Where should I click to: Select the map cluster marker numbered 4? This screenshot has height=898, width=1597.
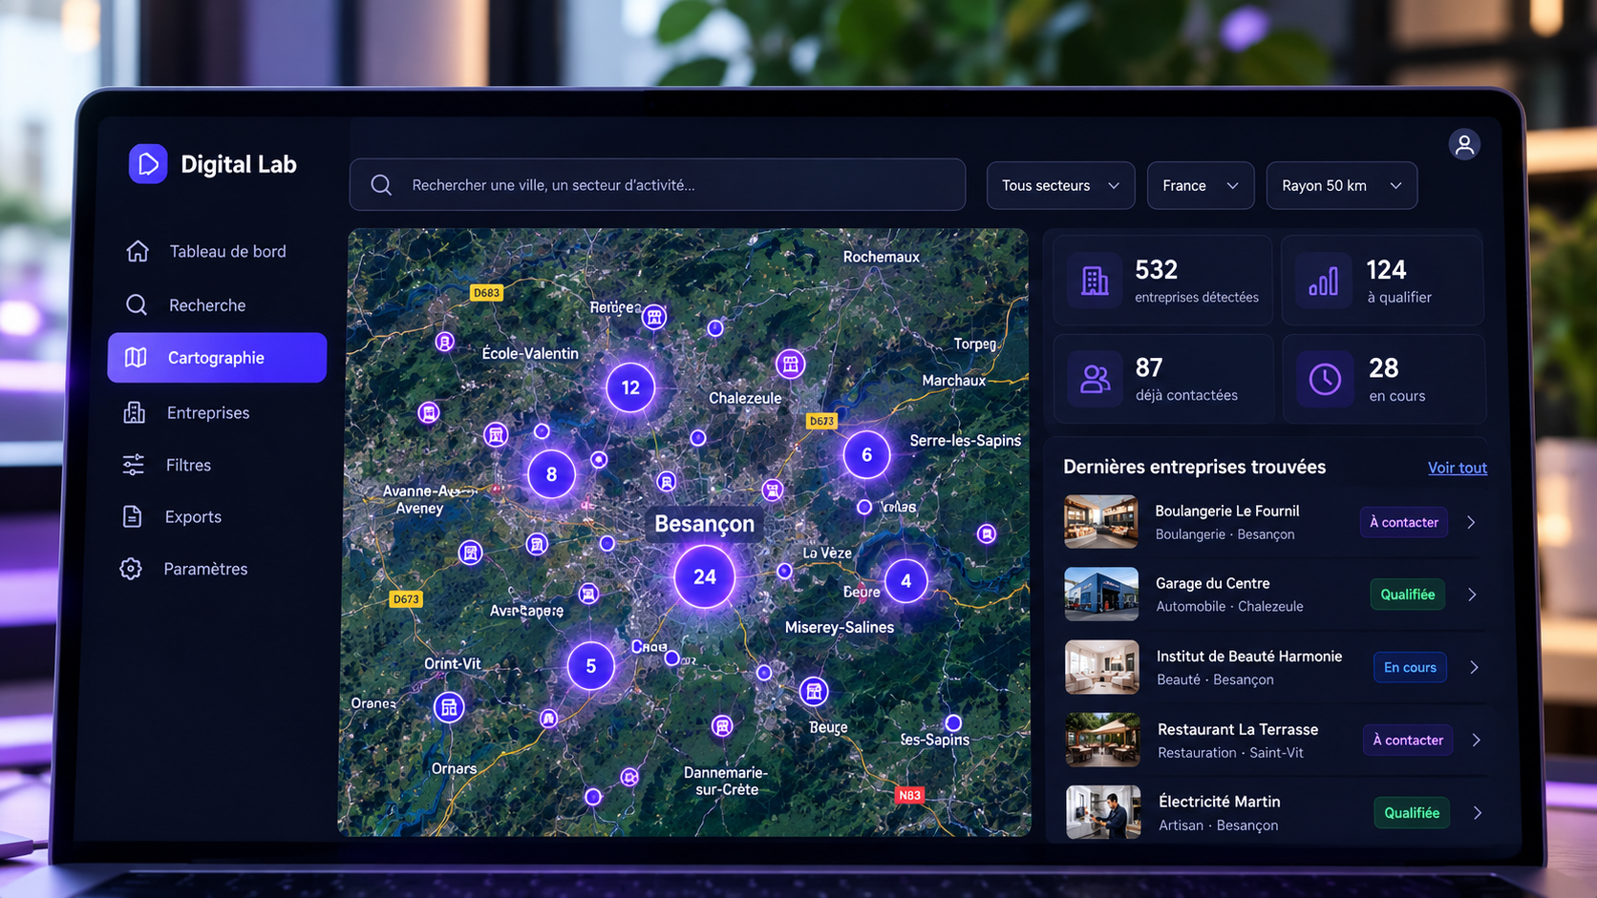tap(905, 580)
